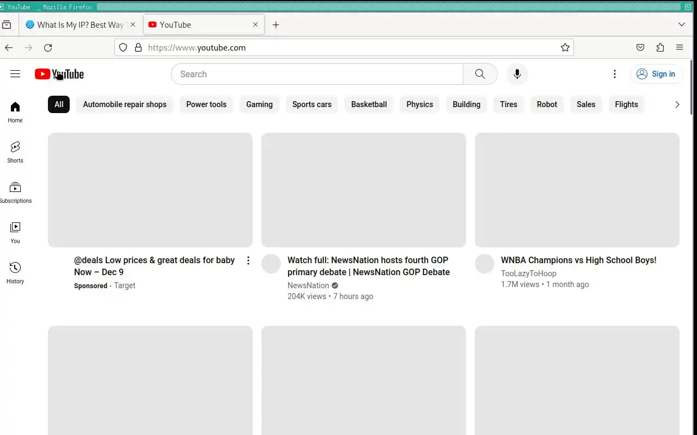Open the NewsNation channel avatar
The image size is (697, 435).
pyautogui.click(x=271, y=264)
